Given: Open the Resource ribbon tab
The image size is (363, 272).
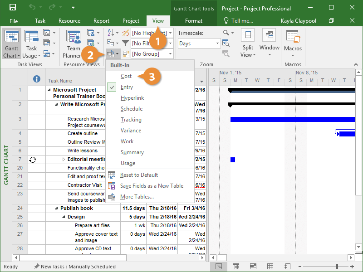Looking at the screenshot, I should [x=69, y=21].
